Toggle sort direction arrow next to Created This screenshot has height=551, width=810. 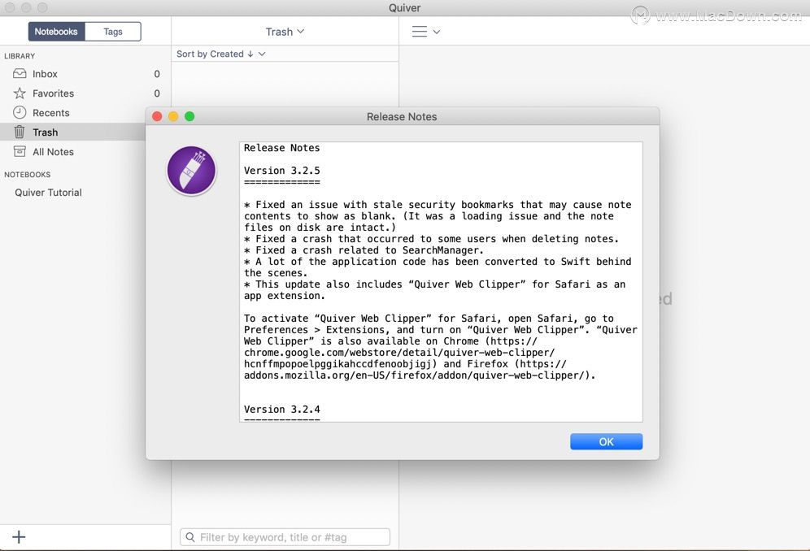tap(250, 54)
